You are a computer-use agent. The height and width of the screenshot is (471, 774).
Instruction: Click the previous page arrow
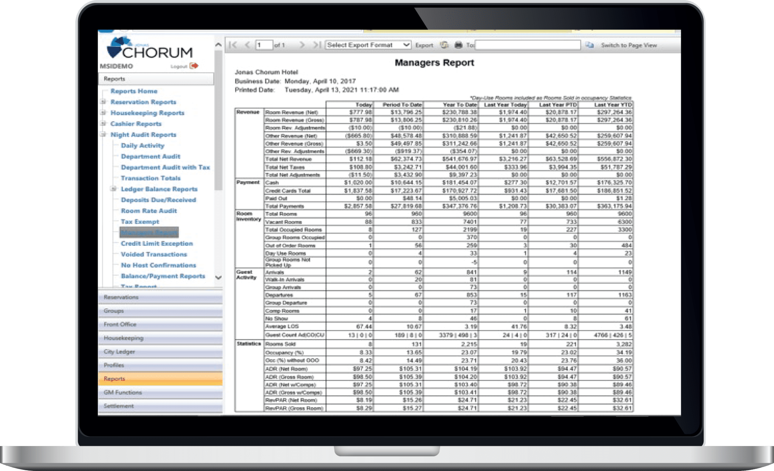(247, 45)
